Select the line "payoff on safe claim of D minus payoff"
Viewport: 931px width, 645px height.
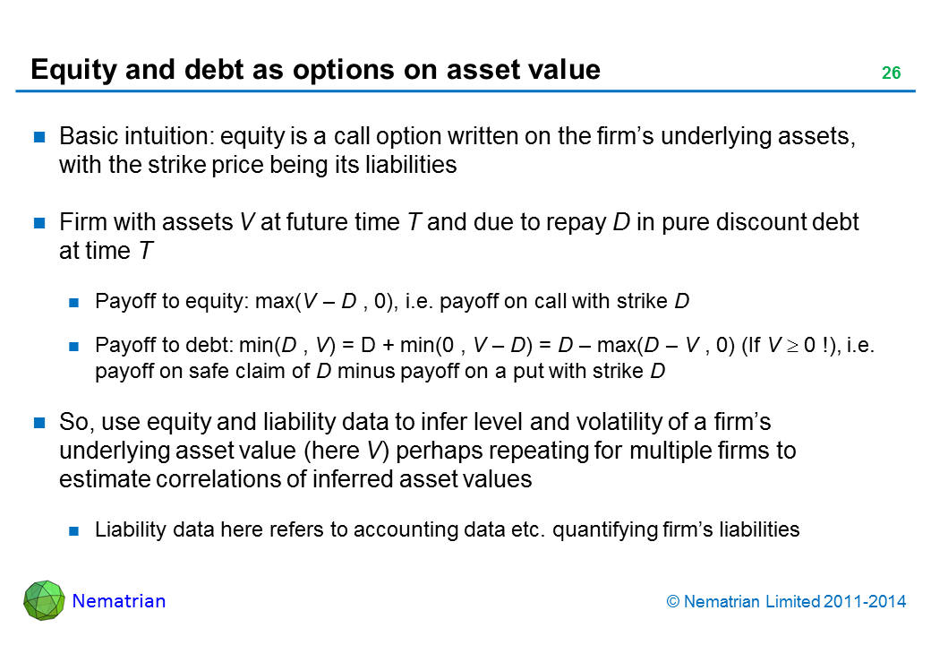pyautogui.click(x=380, y=370)
